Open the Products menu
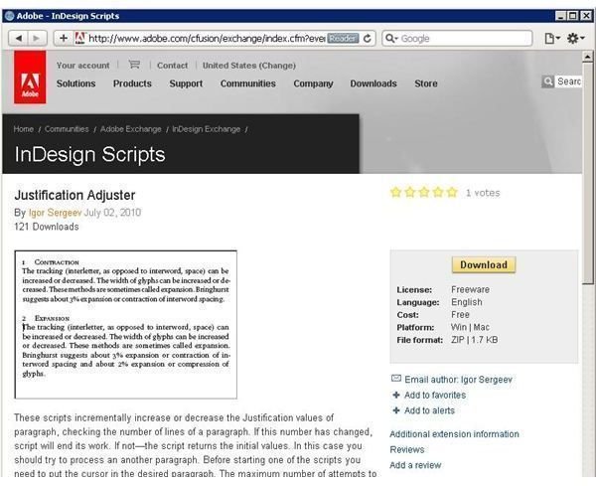 132,83
